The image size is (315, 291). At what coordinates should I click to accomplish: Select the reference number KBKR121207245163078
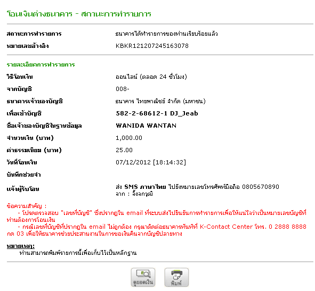152,46
